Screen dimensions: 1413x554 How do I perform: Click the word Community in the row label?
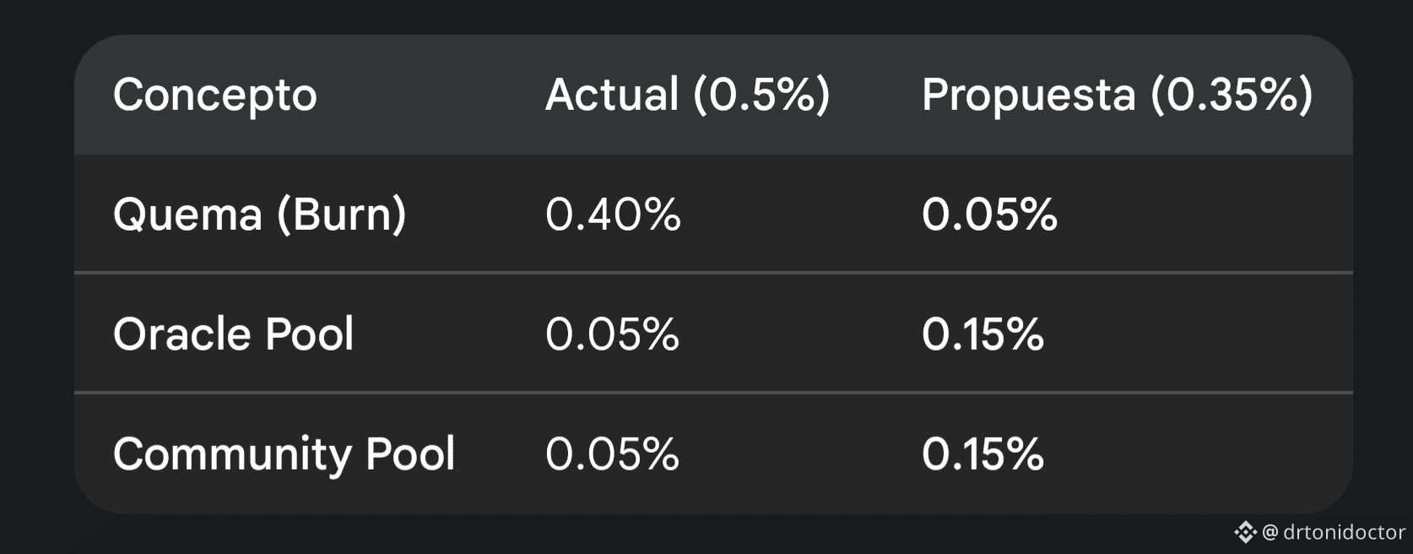[231, 454]
